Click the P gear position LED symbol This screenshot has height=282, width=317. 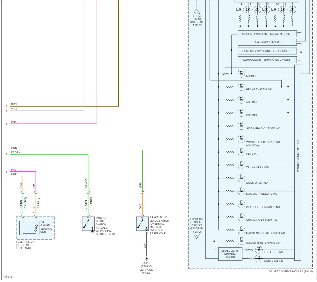240,9
